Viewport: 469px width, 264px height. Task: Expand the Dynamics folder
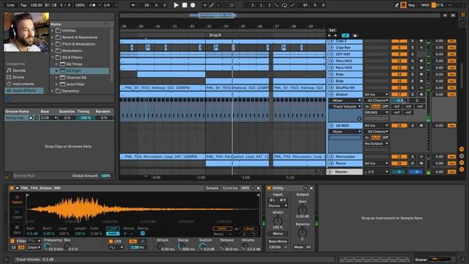click(53, 91)
